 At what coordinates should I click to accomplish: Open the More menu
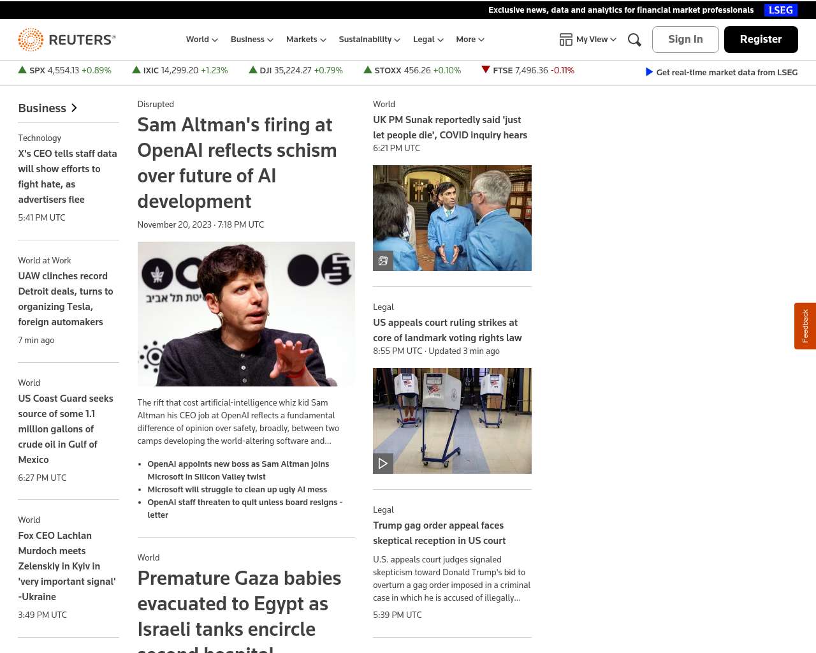(x=470, y=40)
